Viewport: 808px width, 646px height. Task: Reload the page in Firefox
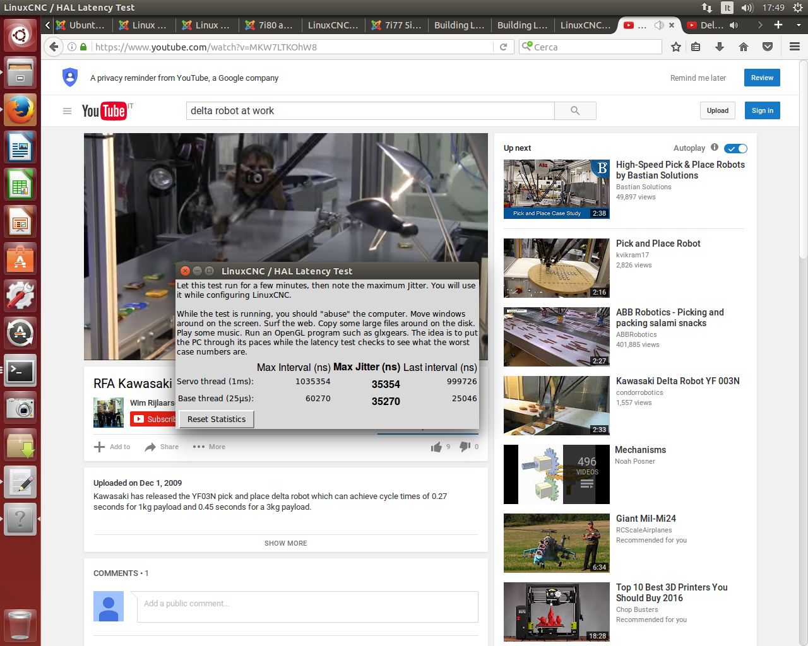pos(503,47)
